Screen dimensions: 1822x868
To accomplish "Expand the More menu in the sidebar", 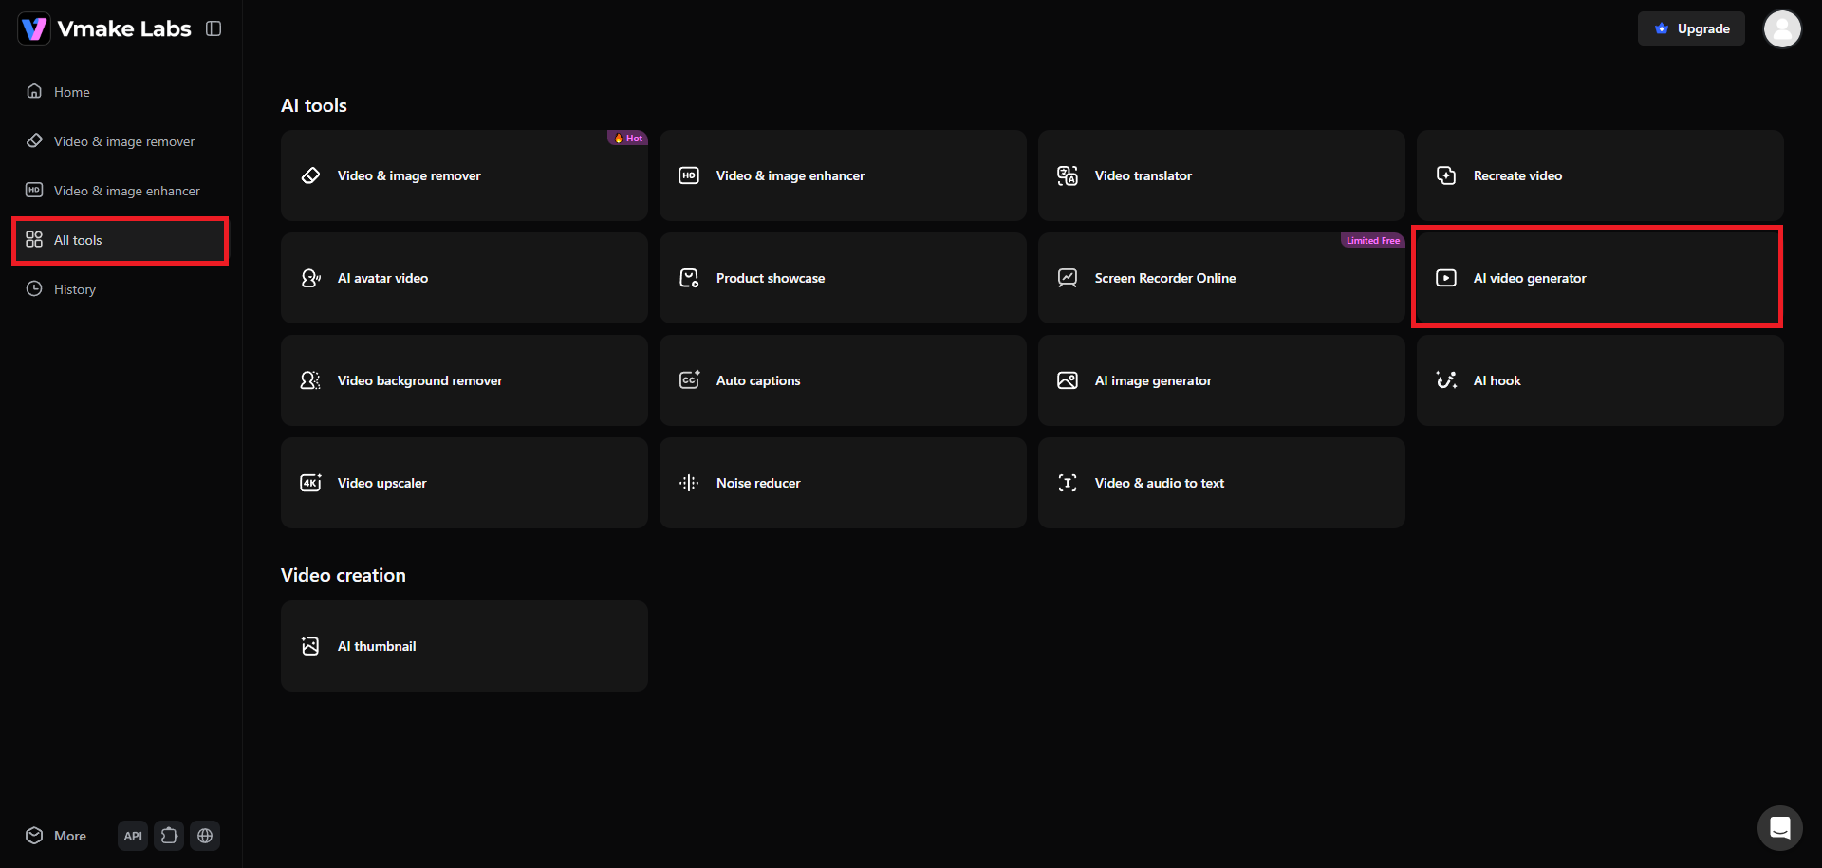I will click(x=57, y=836).
